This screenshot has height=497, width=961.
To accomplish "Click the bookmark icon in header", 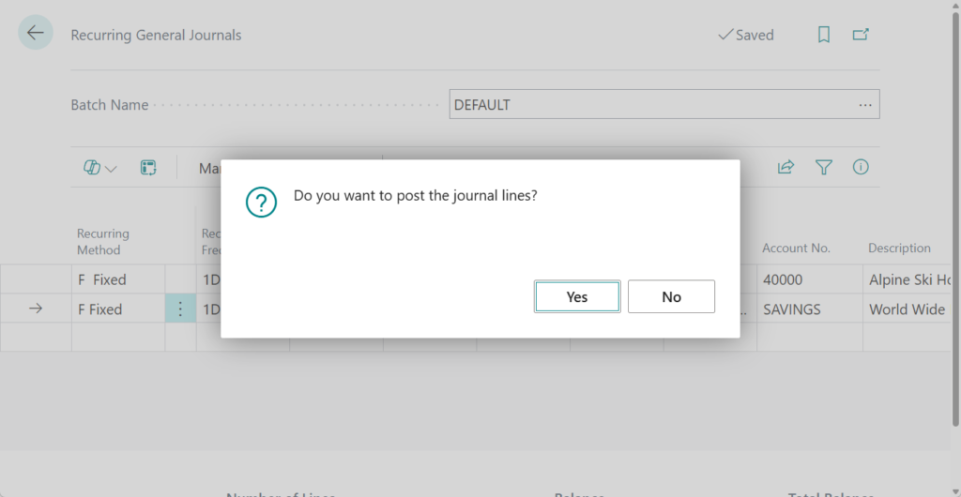I will (x=823, y=35).
